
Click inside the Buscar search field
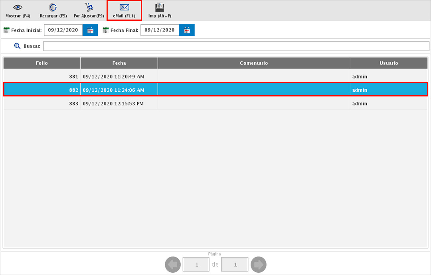point(236,46)
